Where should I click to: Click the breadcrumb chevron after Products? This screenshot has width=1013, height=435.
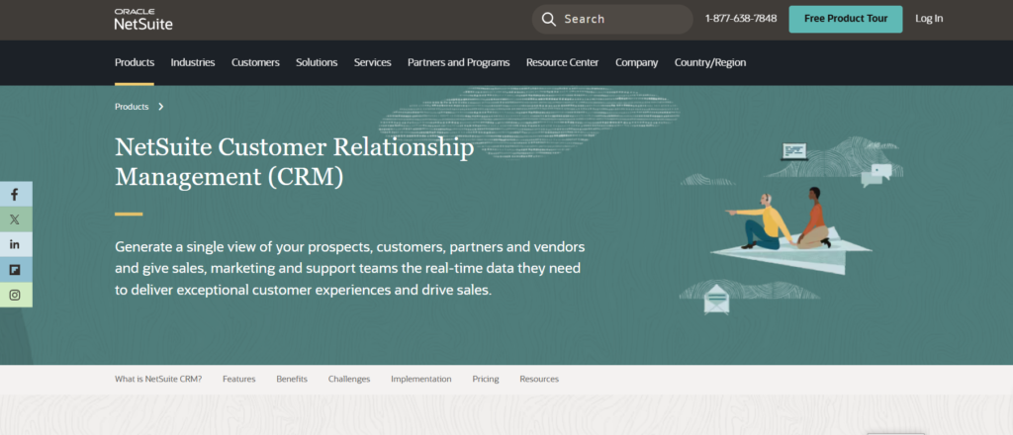point(161,107)
